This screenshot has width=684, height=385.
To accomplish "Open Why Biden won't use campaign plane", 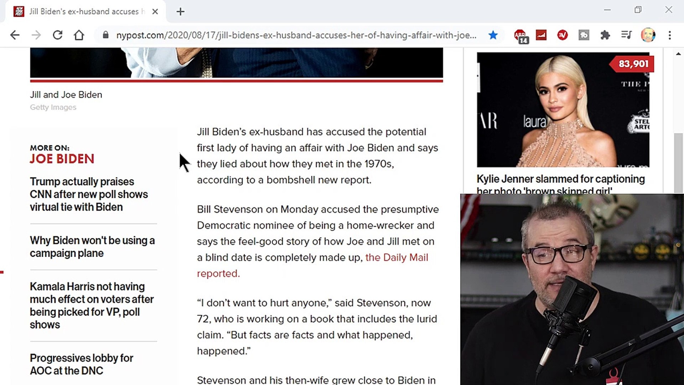I will click(x=92, y=247).
